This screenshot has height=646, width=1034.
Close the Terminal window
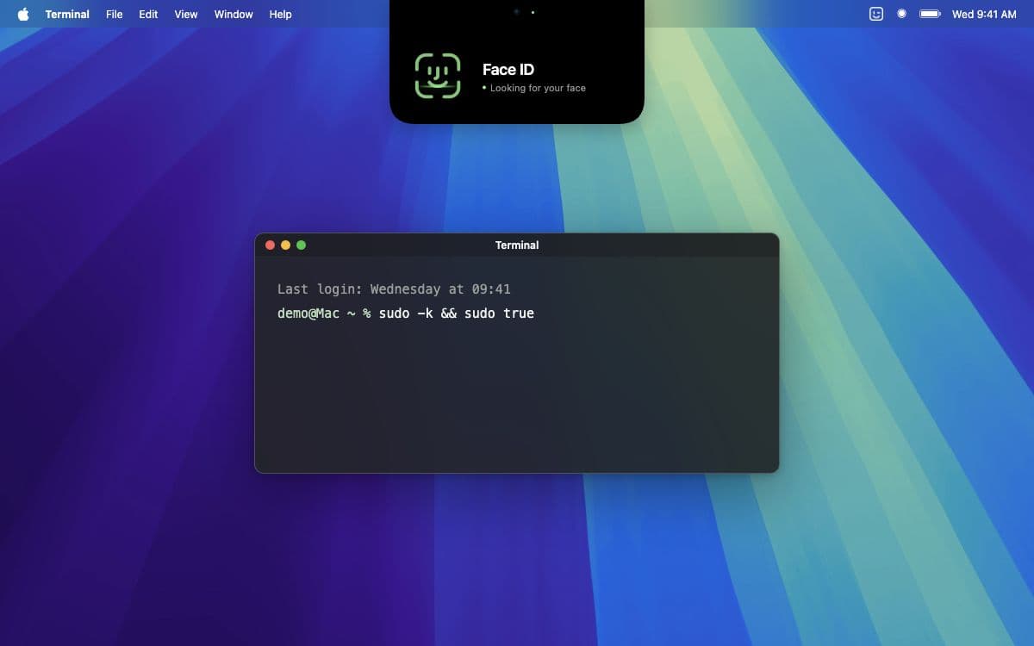click(270, 245)
